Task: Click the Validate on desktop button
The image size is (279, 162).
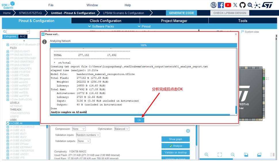Action: (x=176, y=153)
